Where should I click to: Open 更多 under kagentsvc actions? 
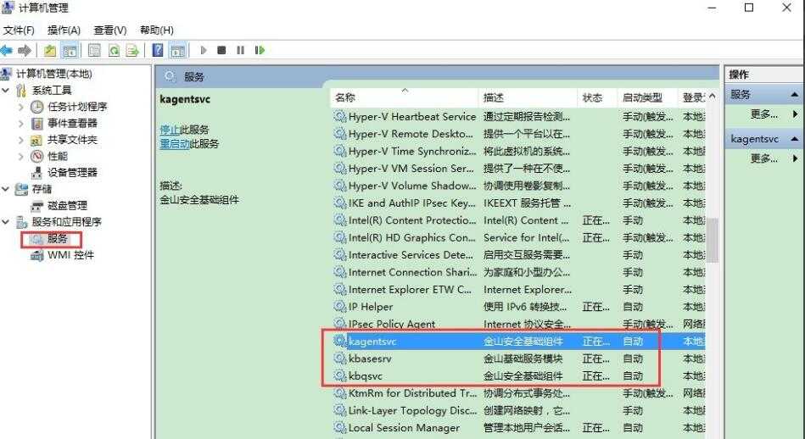tap(764, 158)
